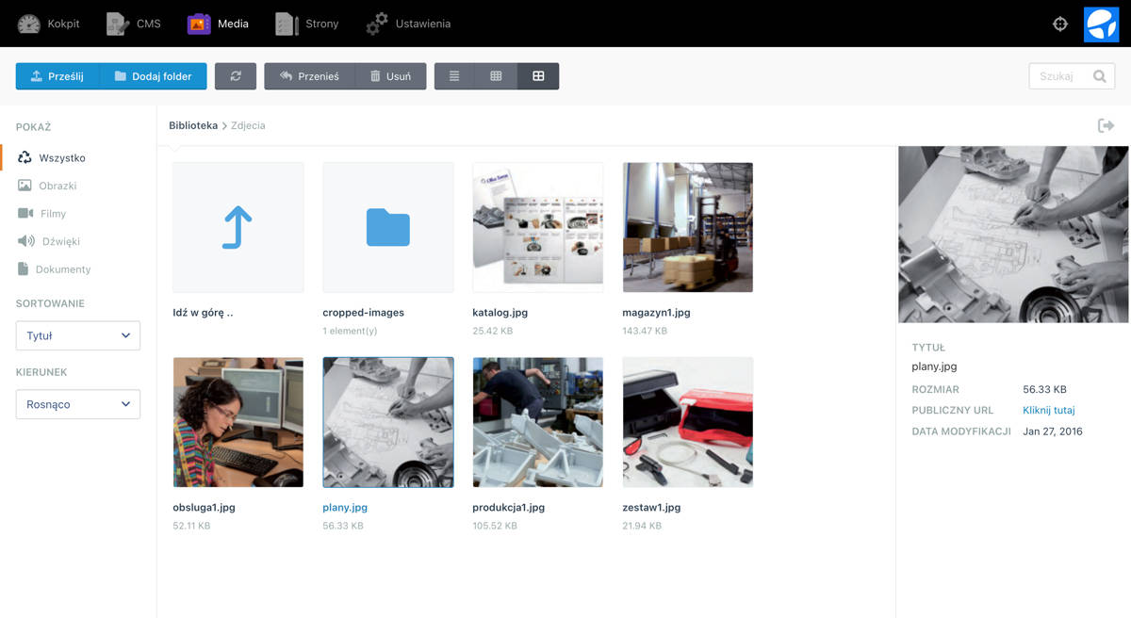Open the CMS section
The width and height of the screenshot is (1131, 618).
[134, 24]
